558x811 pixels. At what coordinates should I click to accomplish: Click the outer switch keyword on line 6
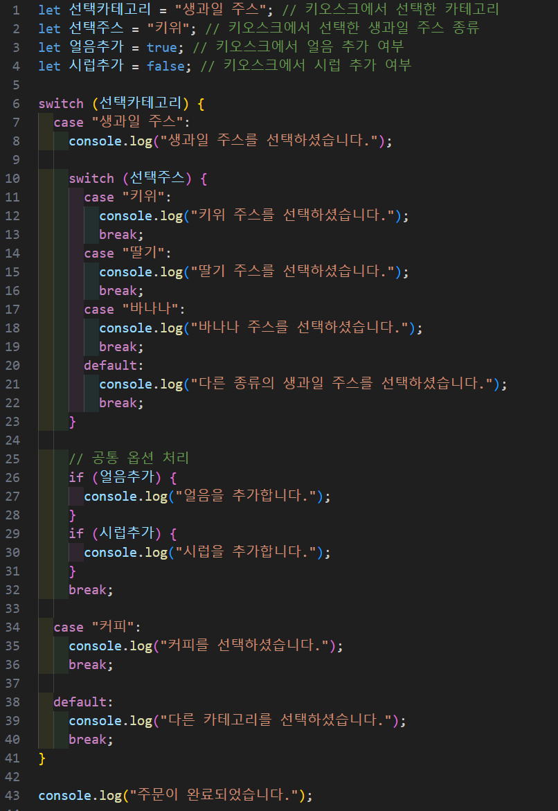(60, 103)
